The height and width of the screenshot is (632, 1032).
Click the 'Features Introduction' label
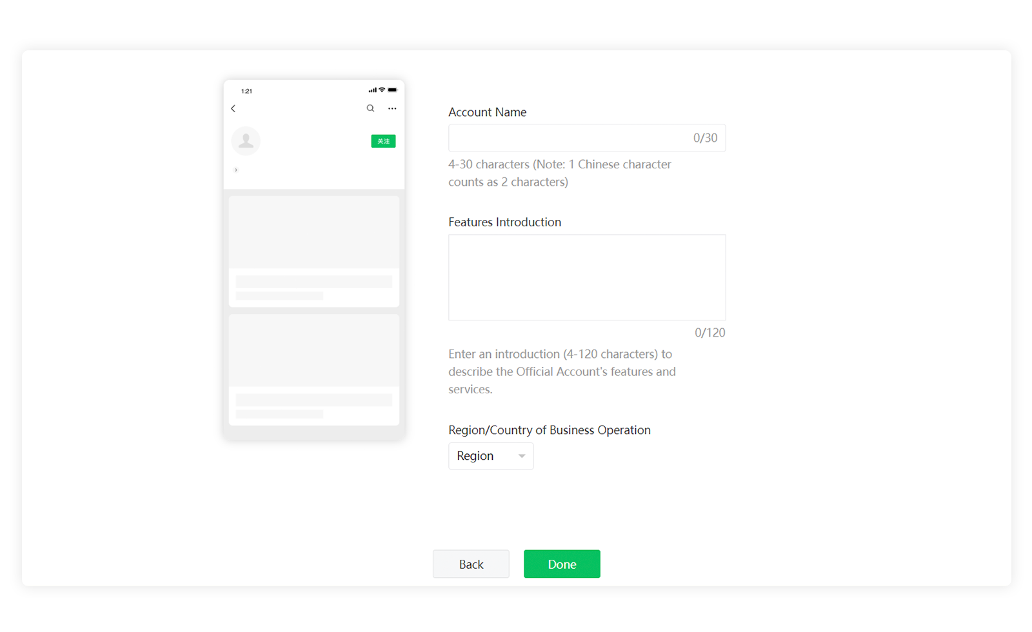point(505,222)
